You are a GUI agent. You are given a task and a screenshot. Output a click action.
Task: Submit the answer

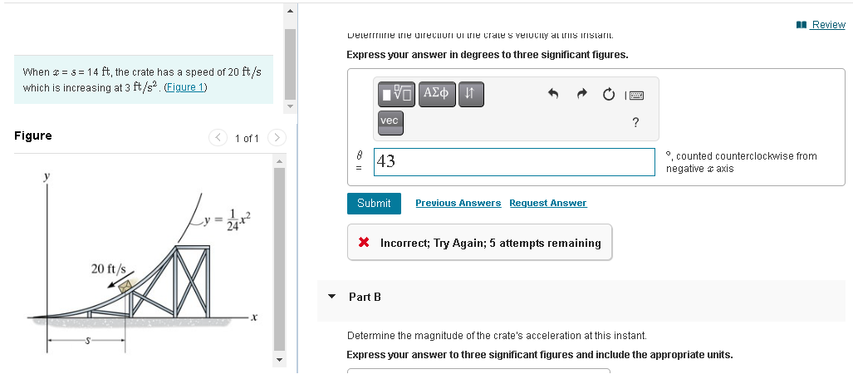point(374,204)
